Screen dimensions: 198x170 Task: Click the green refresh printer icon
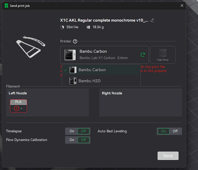[x=143, y=55]
